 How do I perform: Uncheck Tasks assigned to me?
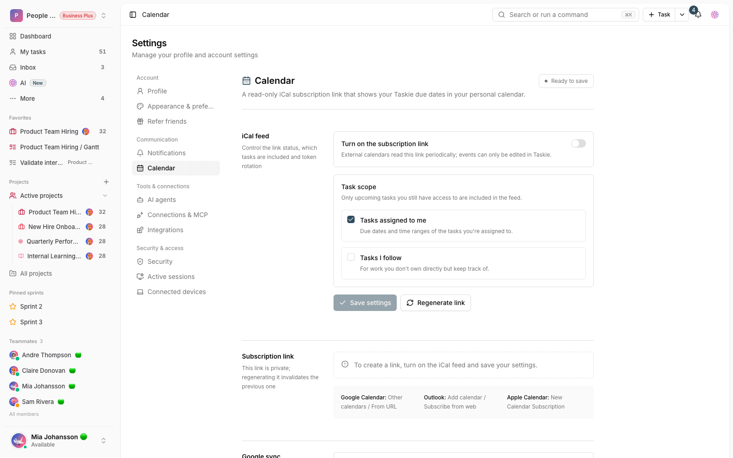pos(351,219)
